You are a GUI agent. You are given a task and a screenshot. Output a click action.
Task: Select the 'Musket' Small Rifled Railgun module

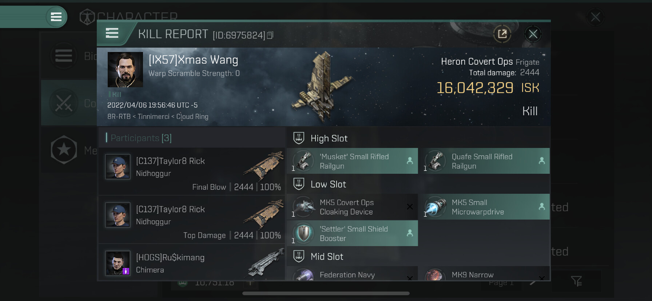[x=353, y=161]
